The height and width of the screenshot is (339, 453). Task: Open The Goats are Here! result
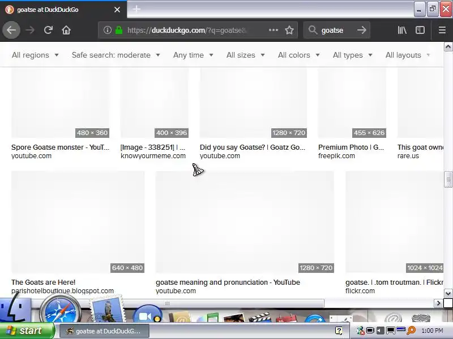click(44, 282)
